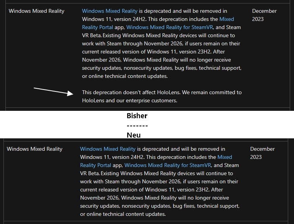Click 'HoloLens and our enterprise customers' text
Image resolution: width=294 pixels, height=224 pixels.
(129, 100)
